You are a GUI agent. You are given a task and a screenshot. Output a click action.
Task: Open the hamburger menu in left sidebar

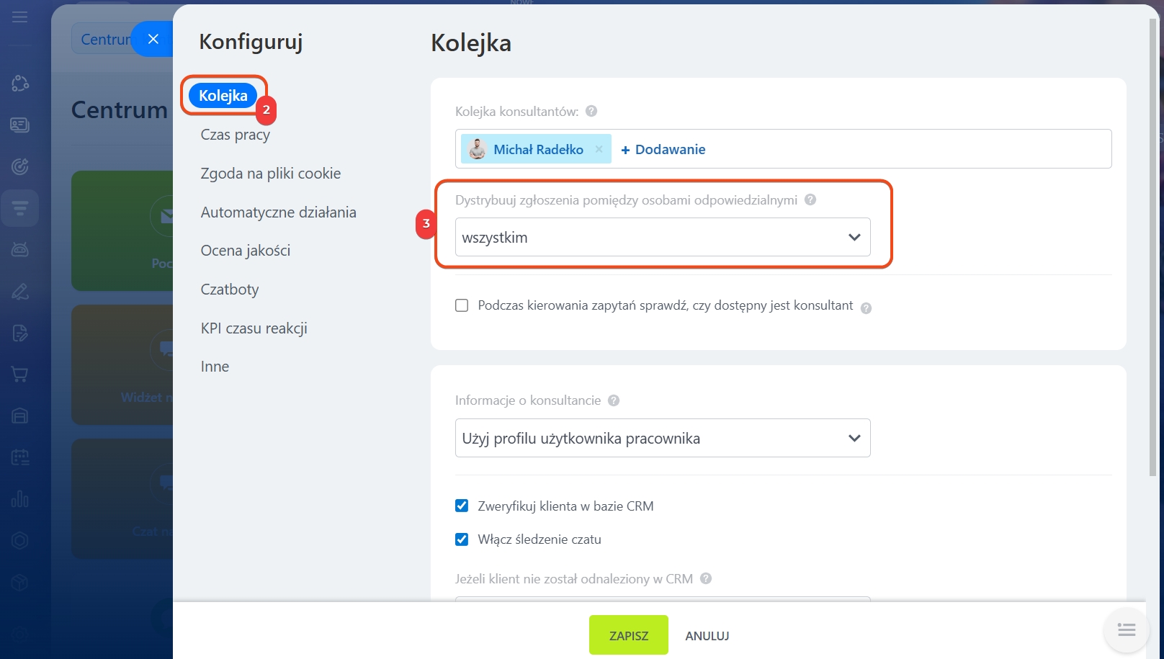(x=20, y=17)
